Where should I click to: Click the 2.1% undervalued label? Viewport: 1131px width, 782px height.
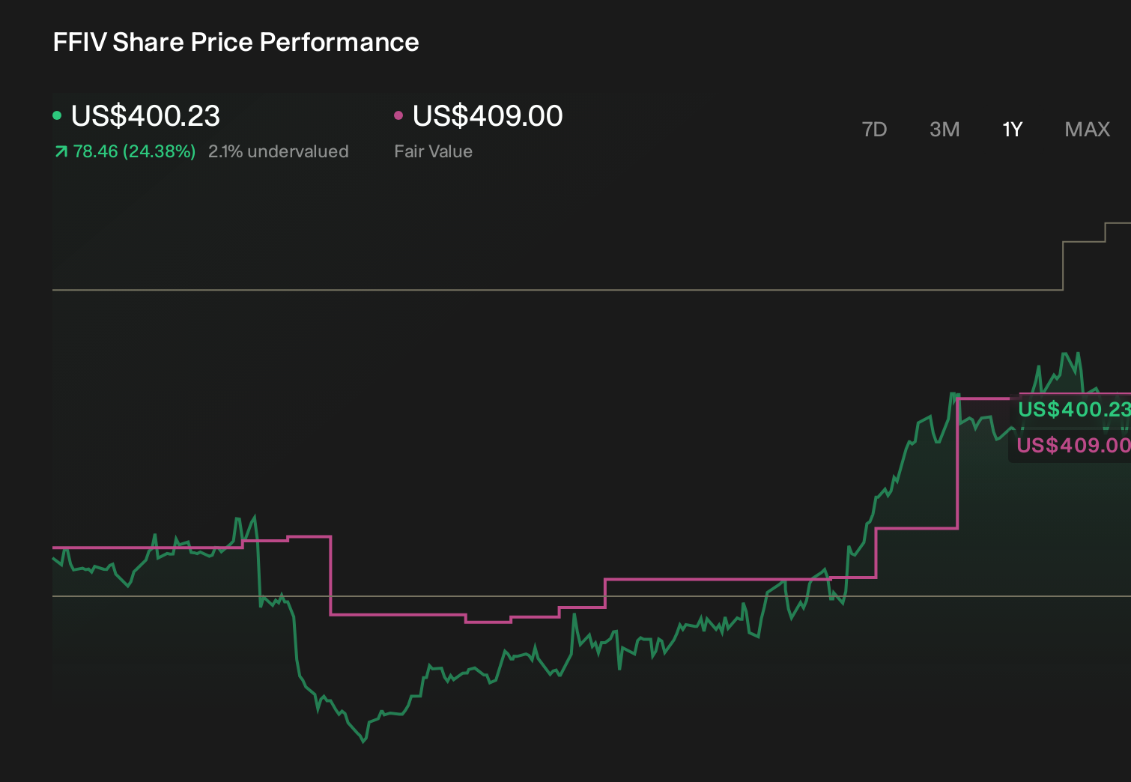pos(279,151)
